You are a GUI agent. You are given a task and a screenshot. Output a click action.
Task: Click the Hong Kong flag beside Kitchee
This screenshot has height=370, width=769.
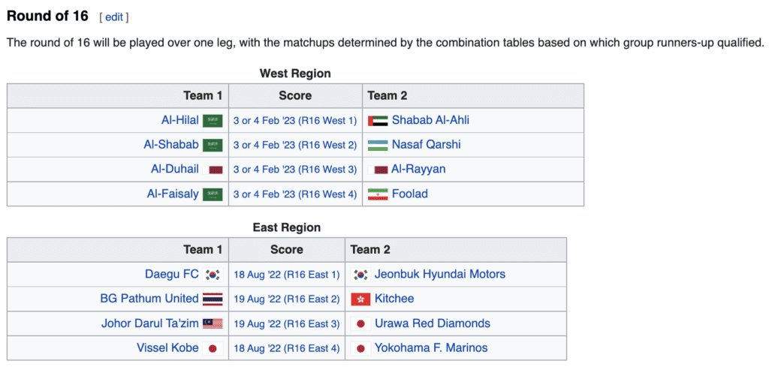(x=361, y=299)
